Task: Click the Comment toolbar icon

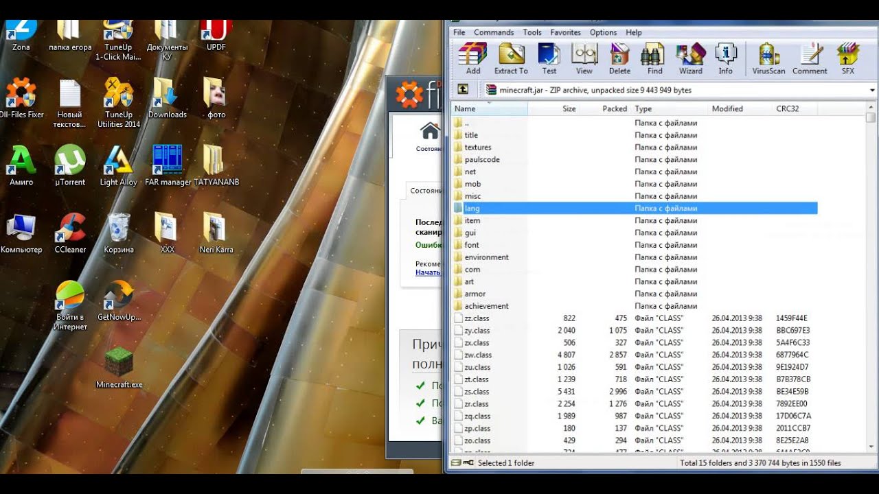Action: tap(810, 58)
